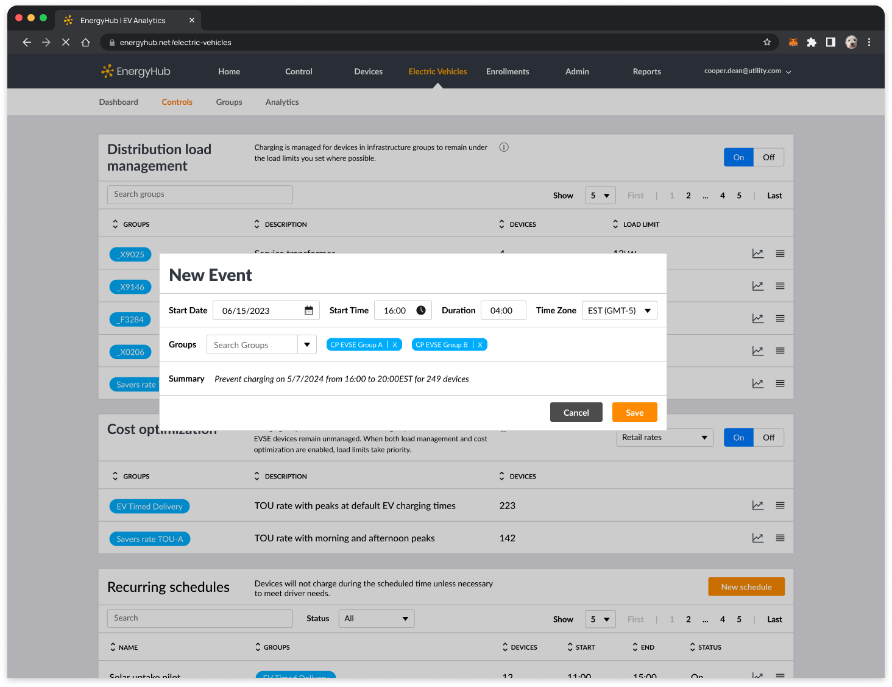Expand the Retail rates dropdown
Screen dimensions: 892x687
click(704, 438)
